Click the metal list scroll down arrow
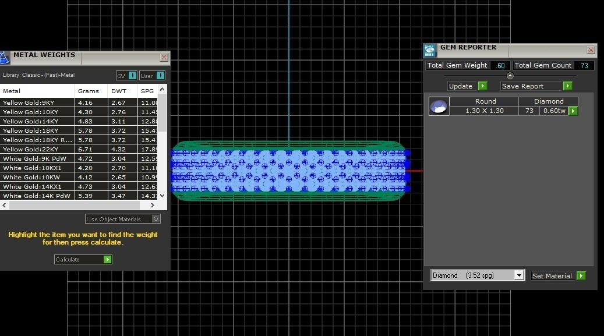This screenshot has height=336, width=604. [x=163, y=195]
